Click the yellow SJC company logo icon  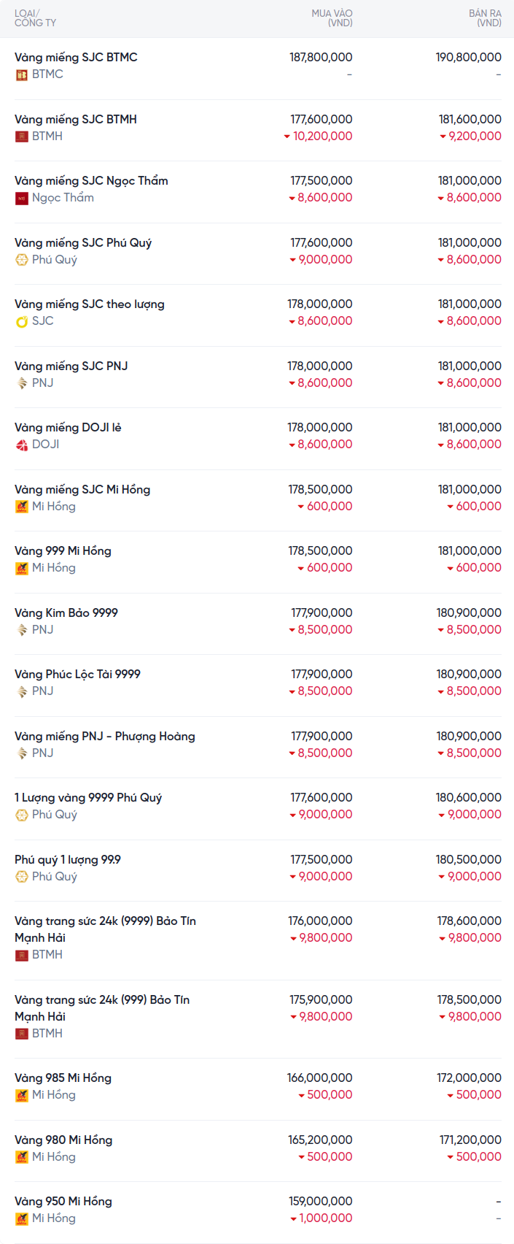(22, 321)
